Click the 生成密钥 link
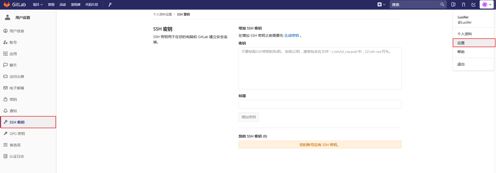 [x=291, y=35]
